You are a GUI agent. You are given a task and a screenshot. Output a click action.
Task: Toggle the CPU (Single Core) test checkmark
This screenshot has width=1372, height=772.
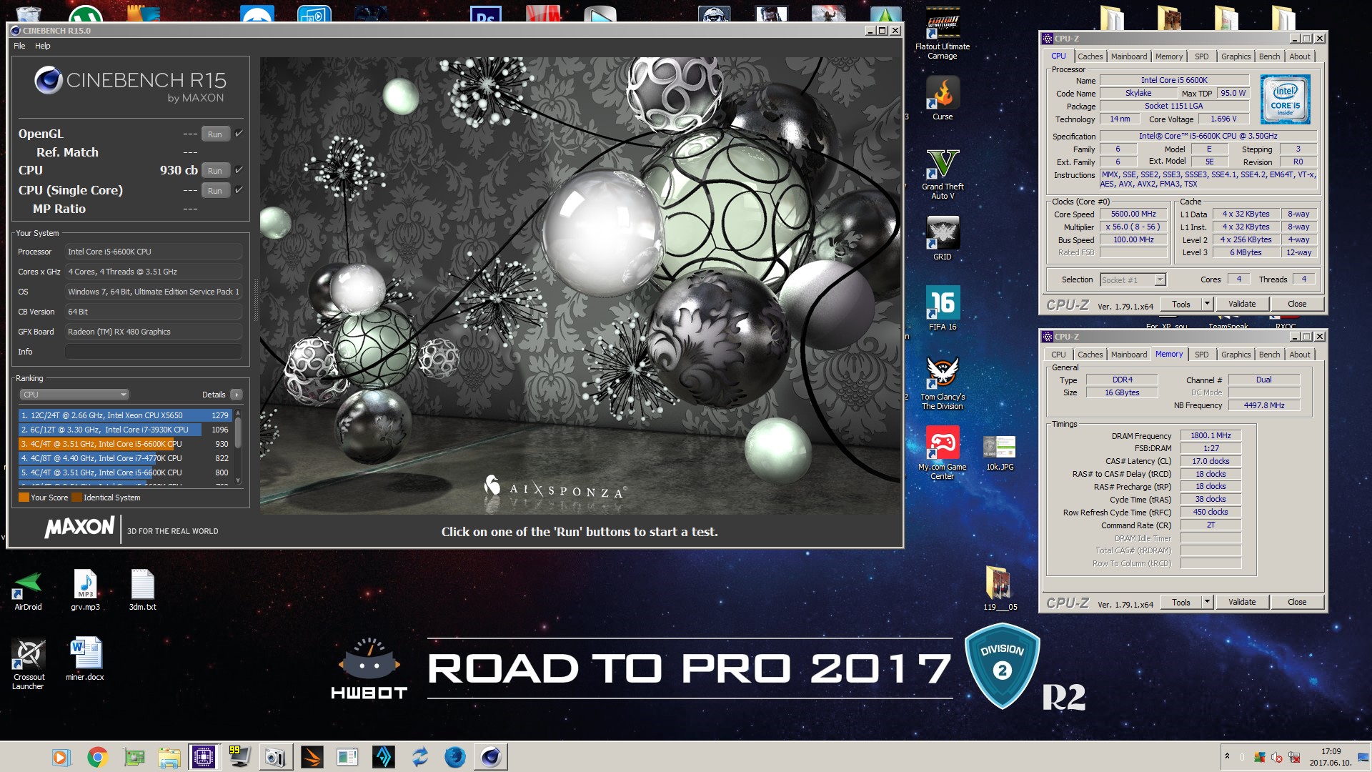point(239,190)
